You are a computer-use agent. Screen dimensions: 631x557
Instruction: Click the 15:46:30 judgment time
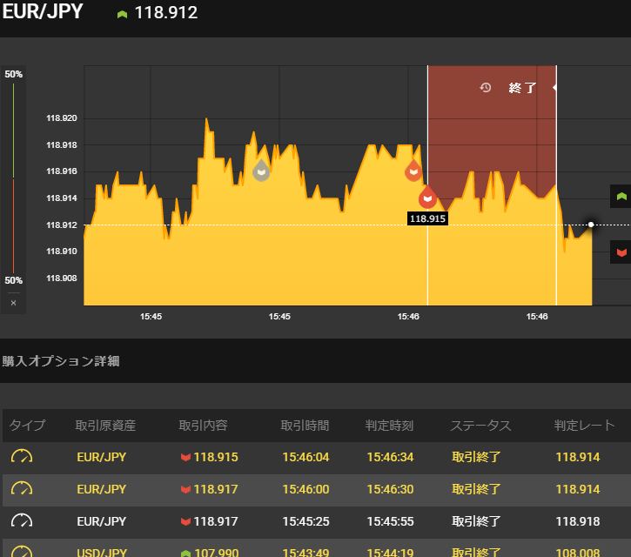(391, 489)
